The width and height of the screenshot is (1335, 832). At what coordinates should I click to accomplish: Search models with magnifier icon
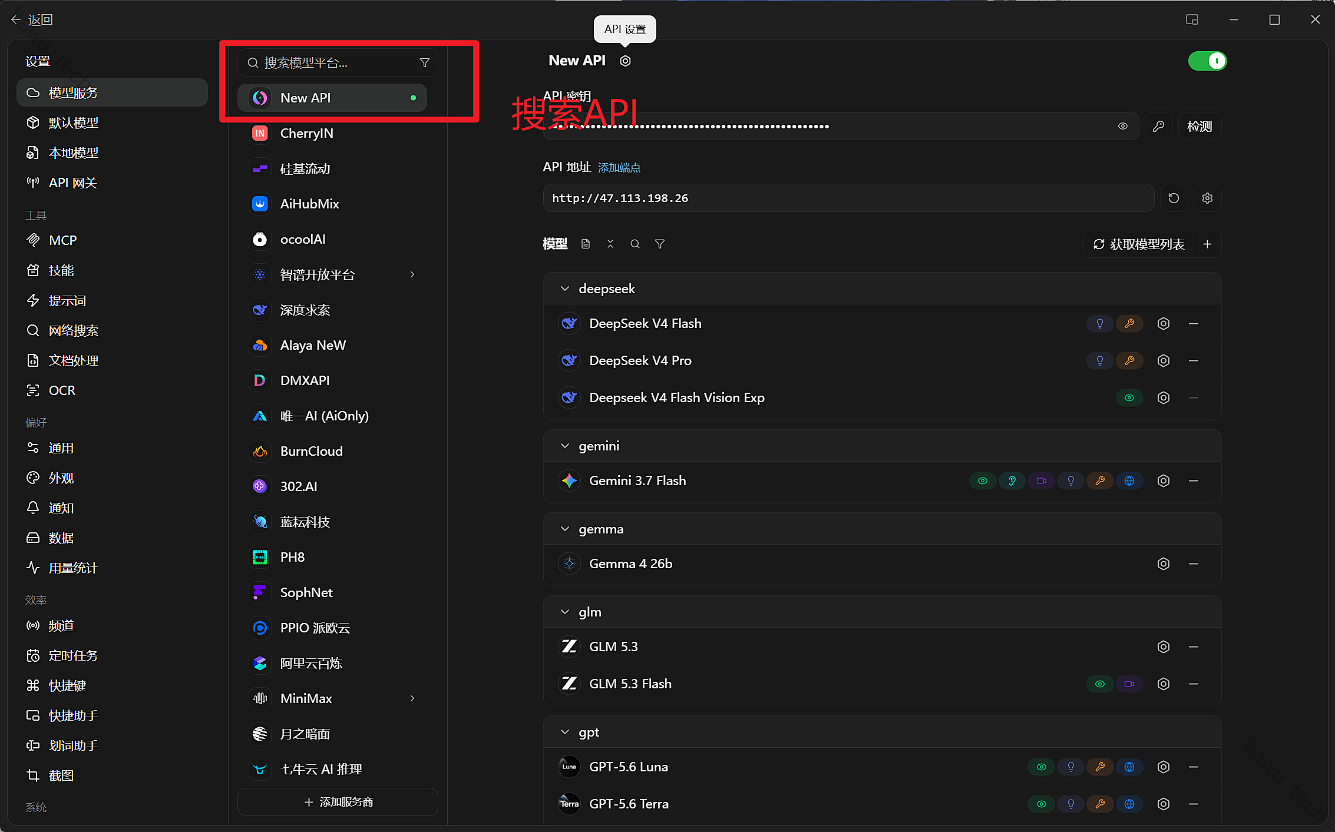tap(635, 244)
